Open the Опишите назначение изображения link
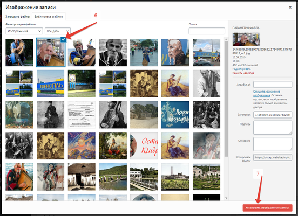Image resolution: width=298 pixels, height=216 pixels. [267, 94]
